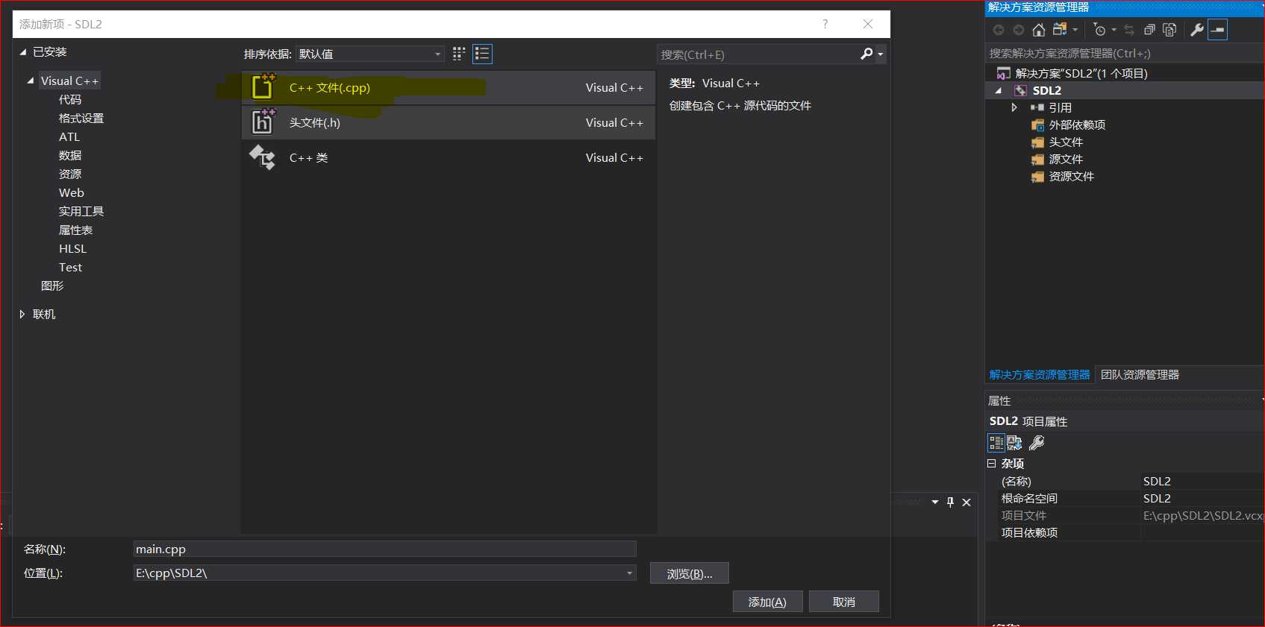Select the C++ 类 template
The image size is (1265, 627).
point(449,158)
